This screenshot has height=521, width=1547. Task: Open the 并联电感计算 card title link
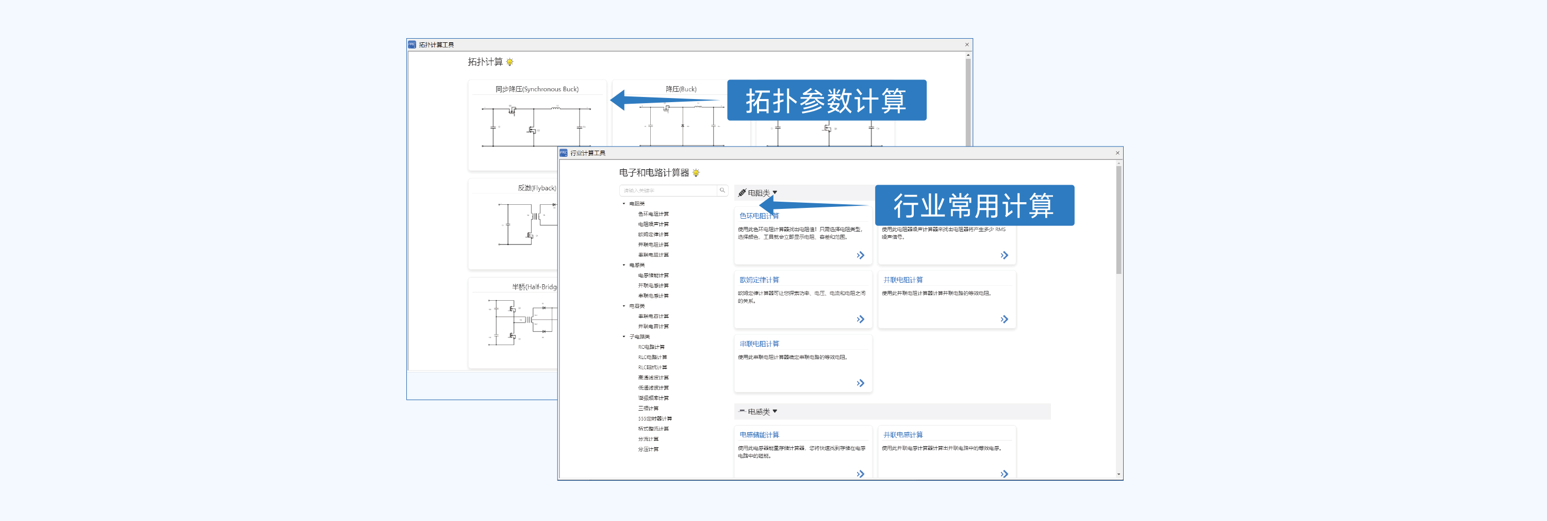pos(902,435)
